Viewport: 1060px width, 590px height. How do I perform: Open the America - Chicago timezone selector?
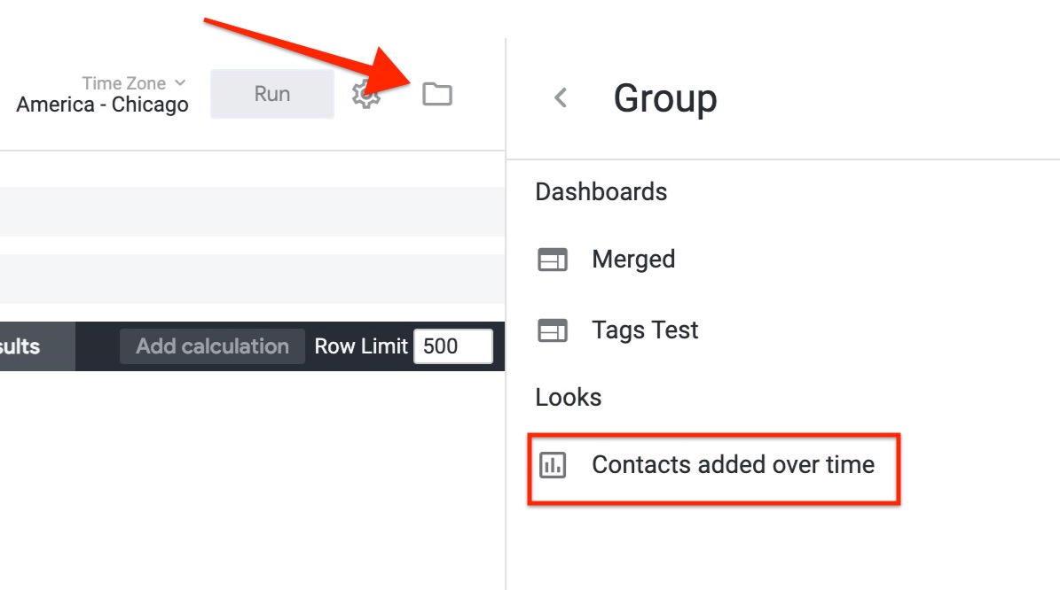[x=101, y=105]
